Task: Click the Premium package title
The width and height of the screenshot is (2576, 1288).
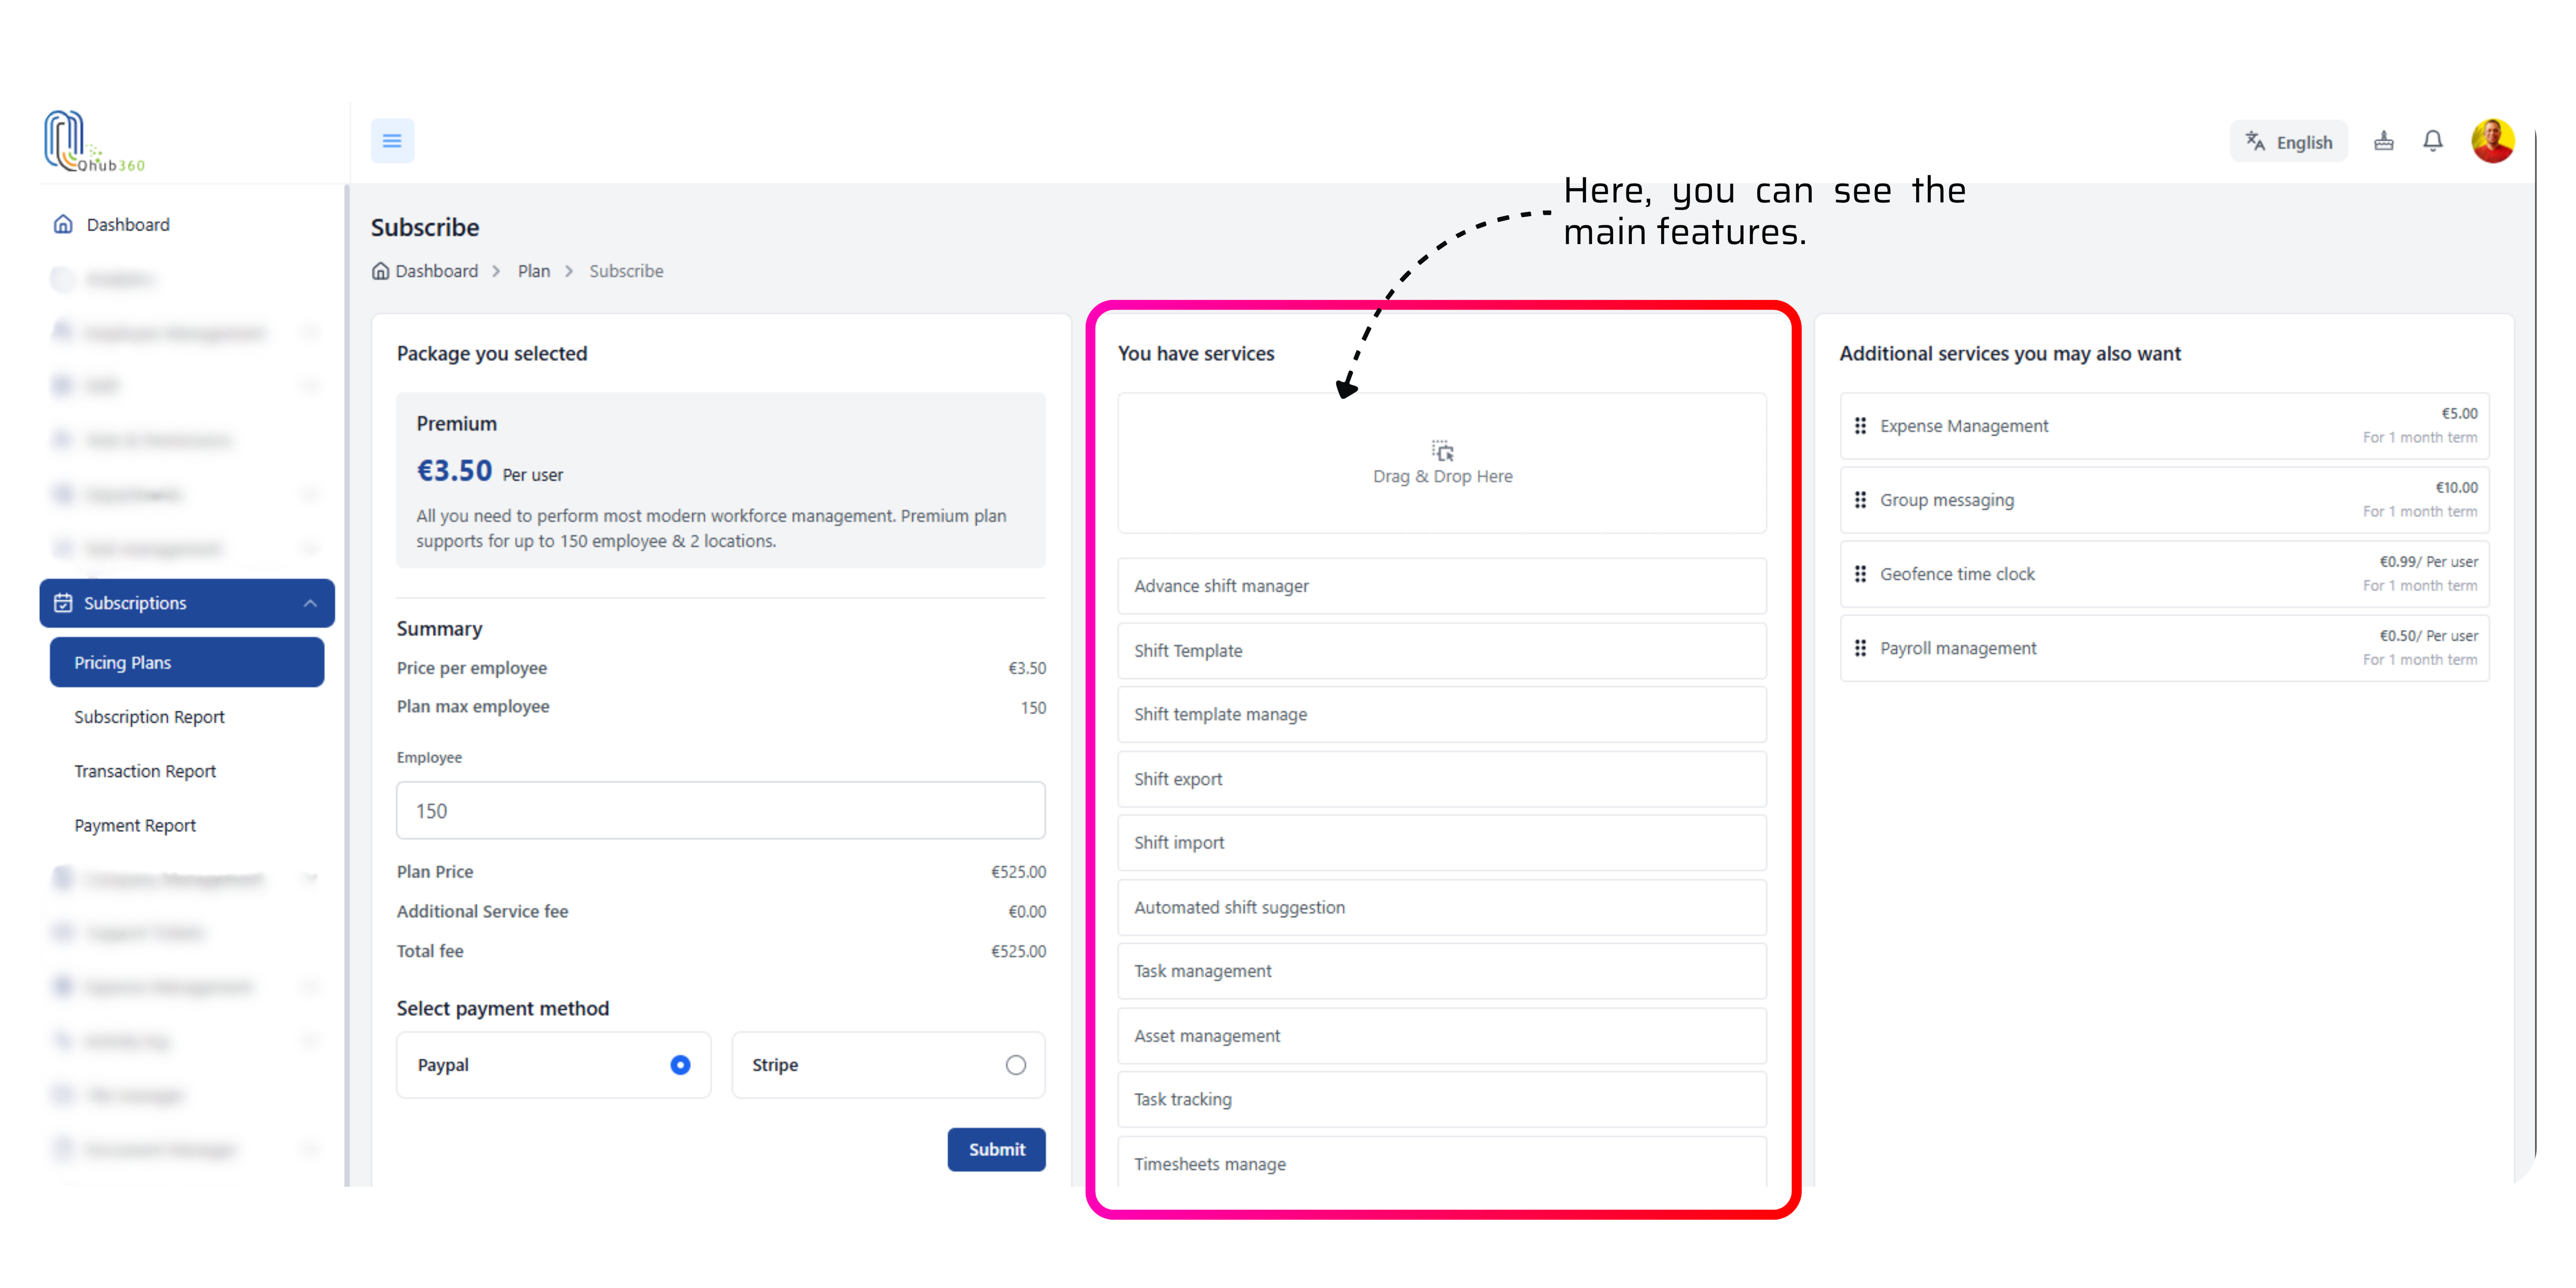Action: point(456,424)
